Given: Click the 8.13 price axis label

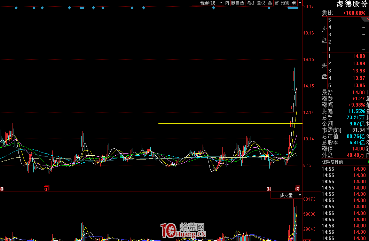Looking at the screenshot, I should tap(307, 165).
